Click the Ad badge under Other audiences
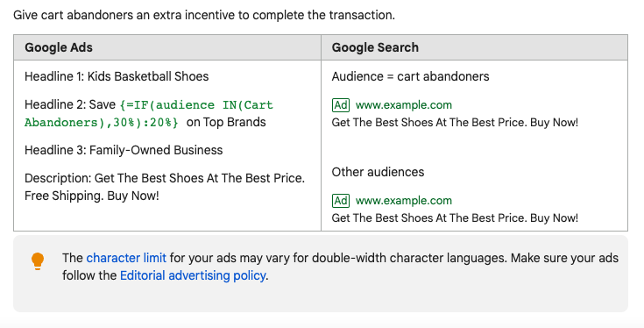Viewport: 644px width, 328px height. 341,201
